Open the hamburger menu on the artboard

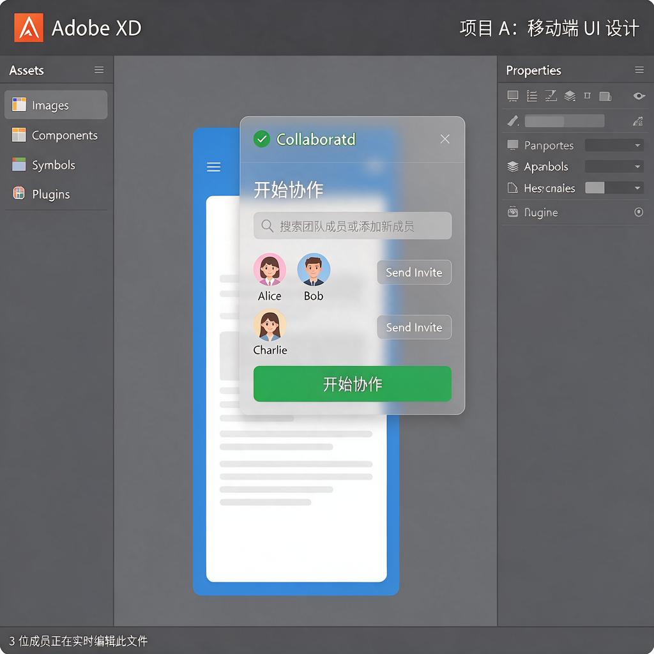coord(213,167)
